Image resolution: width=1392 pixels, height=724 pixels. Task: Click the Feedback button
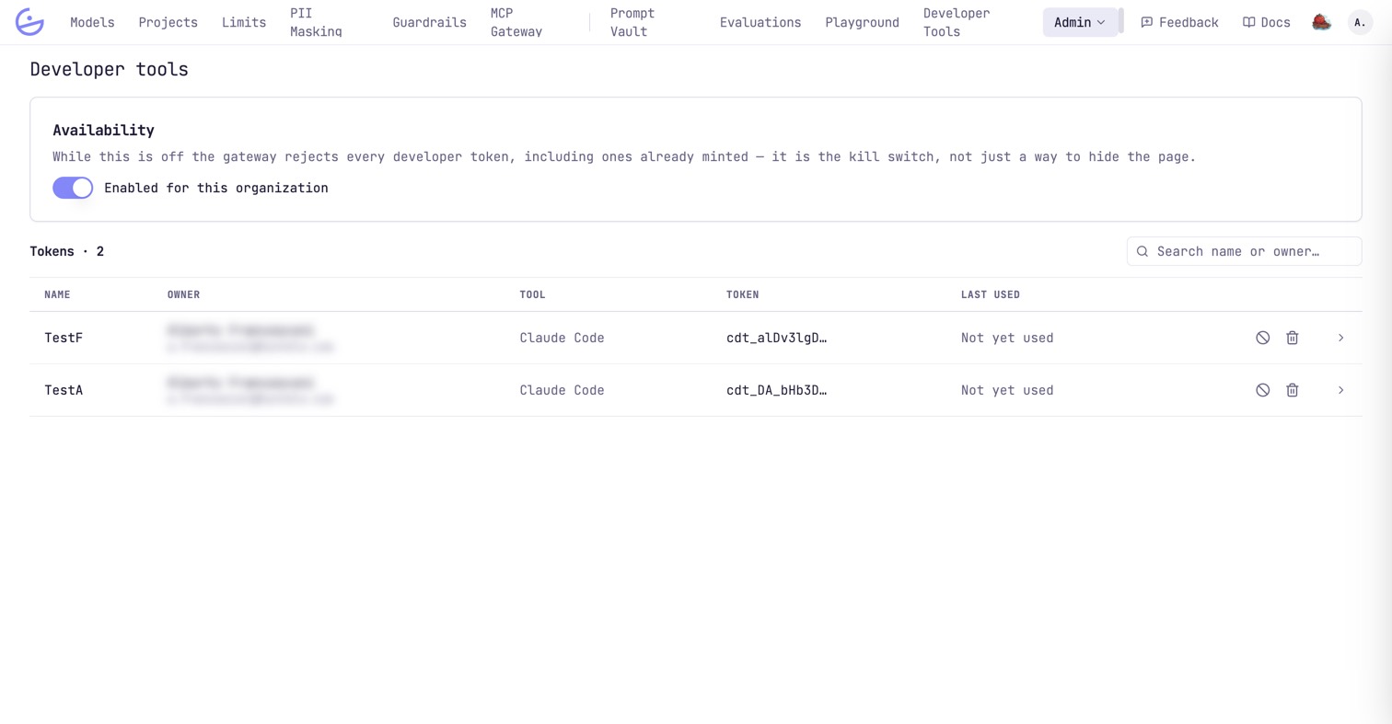tap(1179, 22)
